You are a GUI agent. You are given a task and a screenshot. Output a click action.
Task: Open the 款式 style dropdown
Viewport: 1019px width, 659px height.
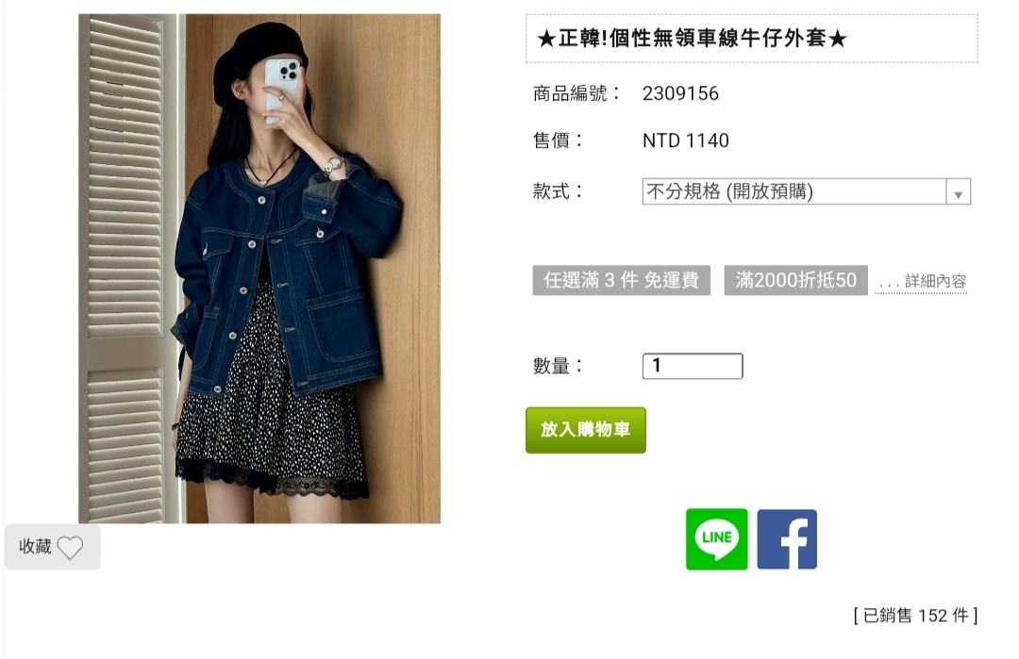point(806,191)
